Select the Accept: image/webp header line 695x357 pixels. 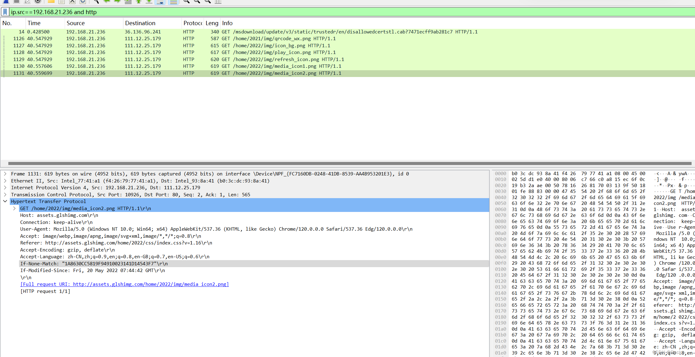(111, 236)
